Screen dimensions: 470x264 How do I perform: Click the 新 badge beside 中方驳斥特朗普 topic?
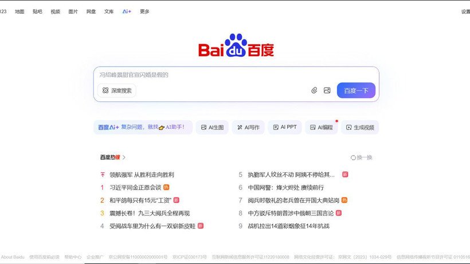[x=339, y=213]
